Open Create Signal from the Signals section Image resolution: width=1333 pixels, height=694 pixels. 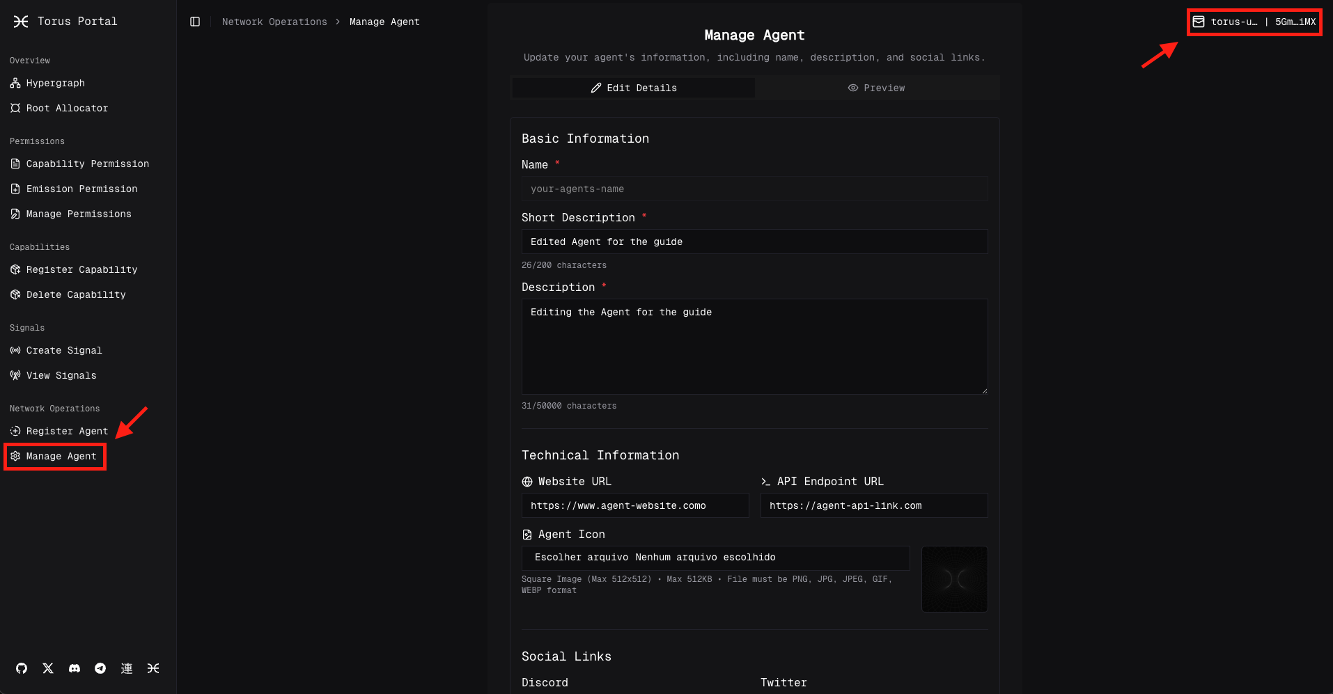coord(63,350)
